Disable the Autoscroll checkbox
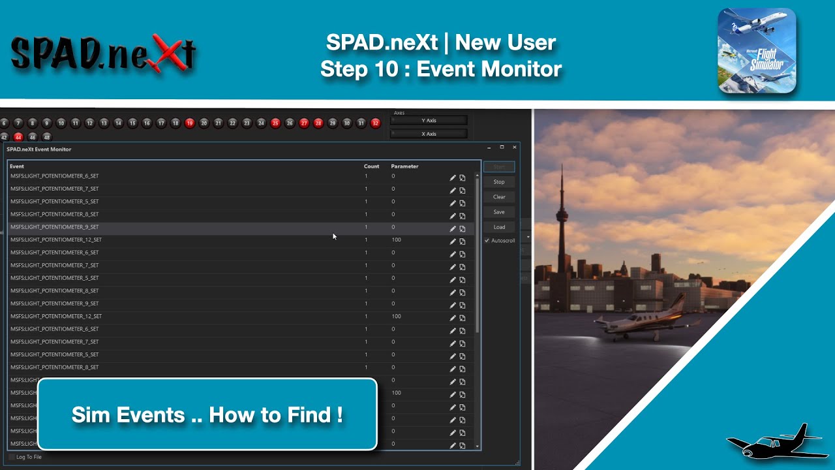Screen dimensions: 835x470 click(x=487, y=240)
